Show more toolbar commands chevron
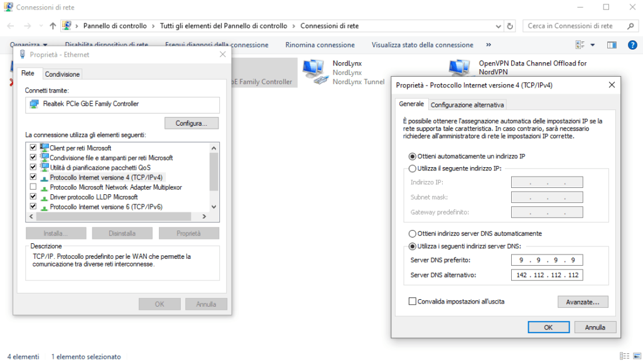The image size is (643, 362). point(489,45)
